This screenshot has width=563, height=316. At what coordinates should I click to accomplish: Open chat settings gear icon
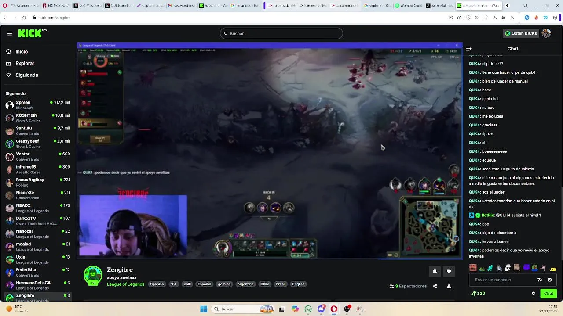(x=533, y=294)
